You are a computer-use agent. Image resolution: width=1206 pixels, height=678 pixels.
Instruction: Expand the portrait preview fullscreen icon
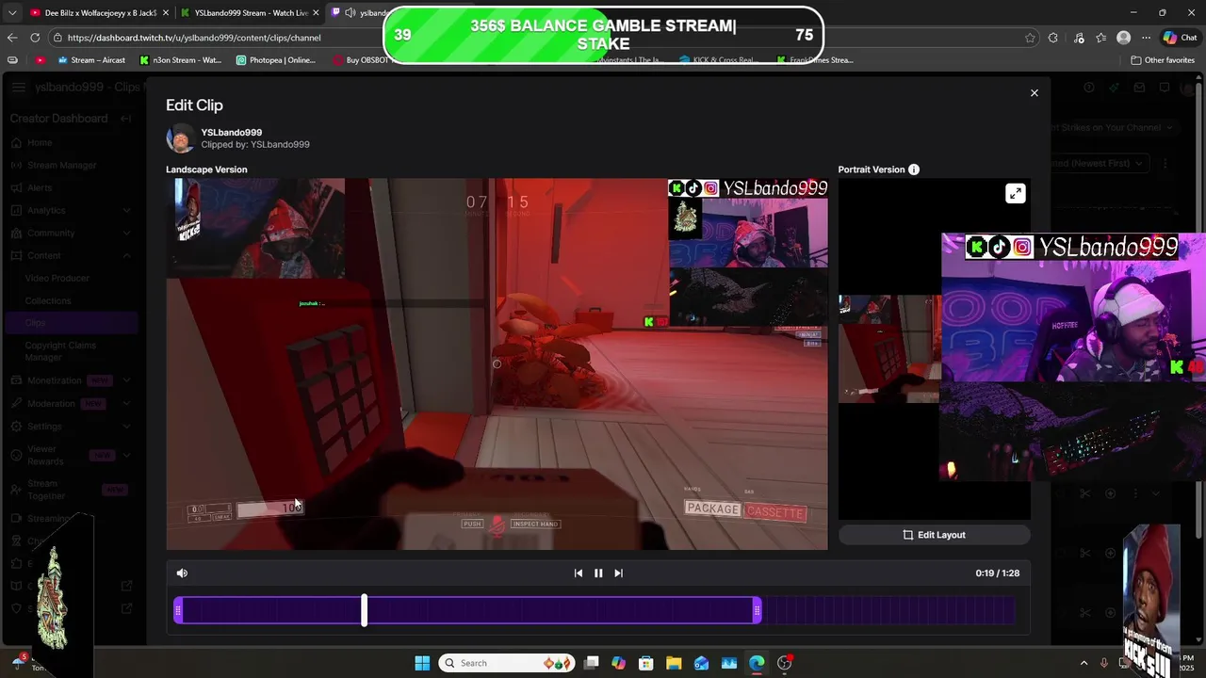point(1015,193)
